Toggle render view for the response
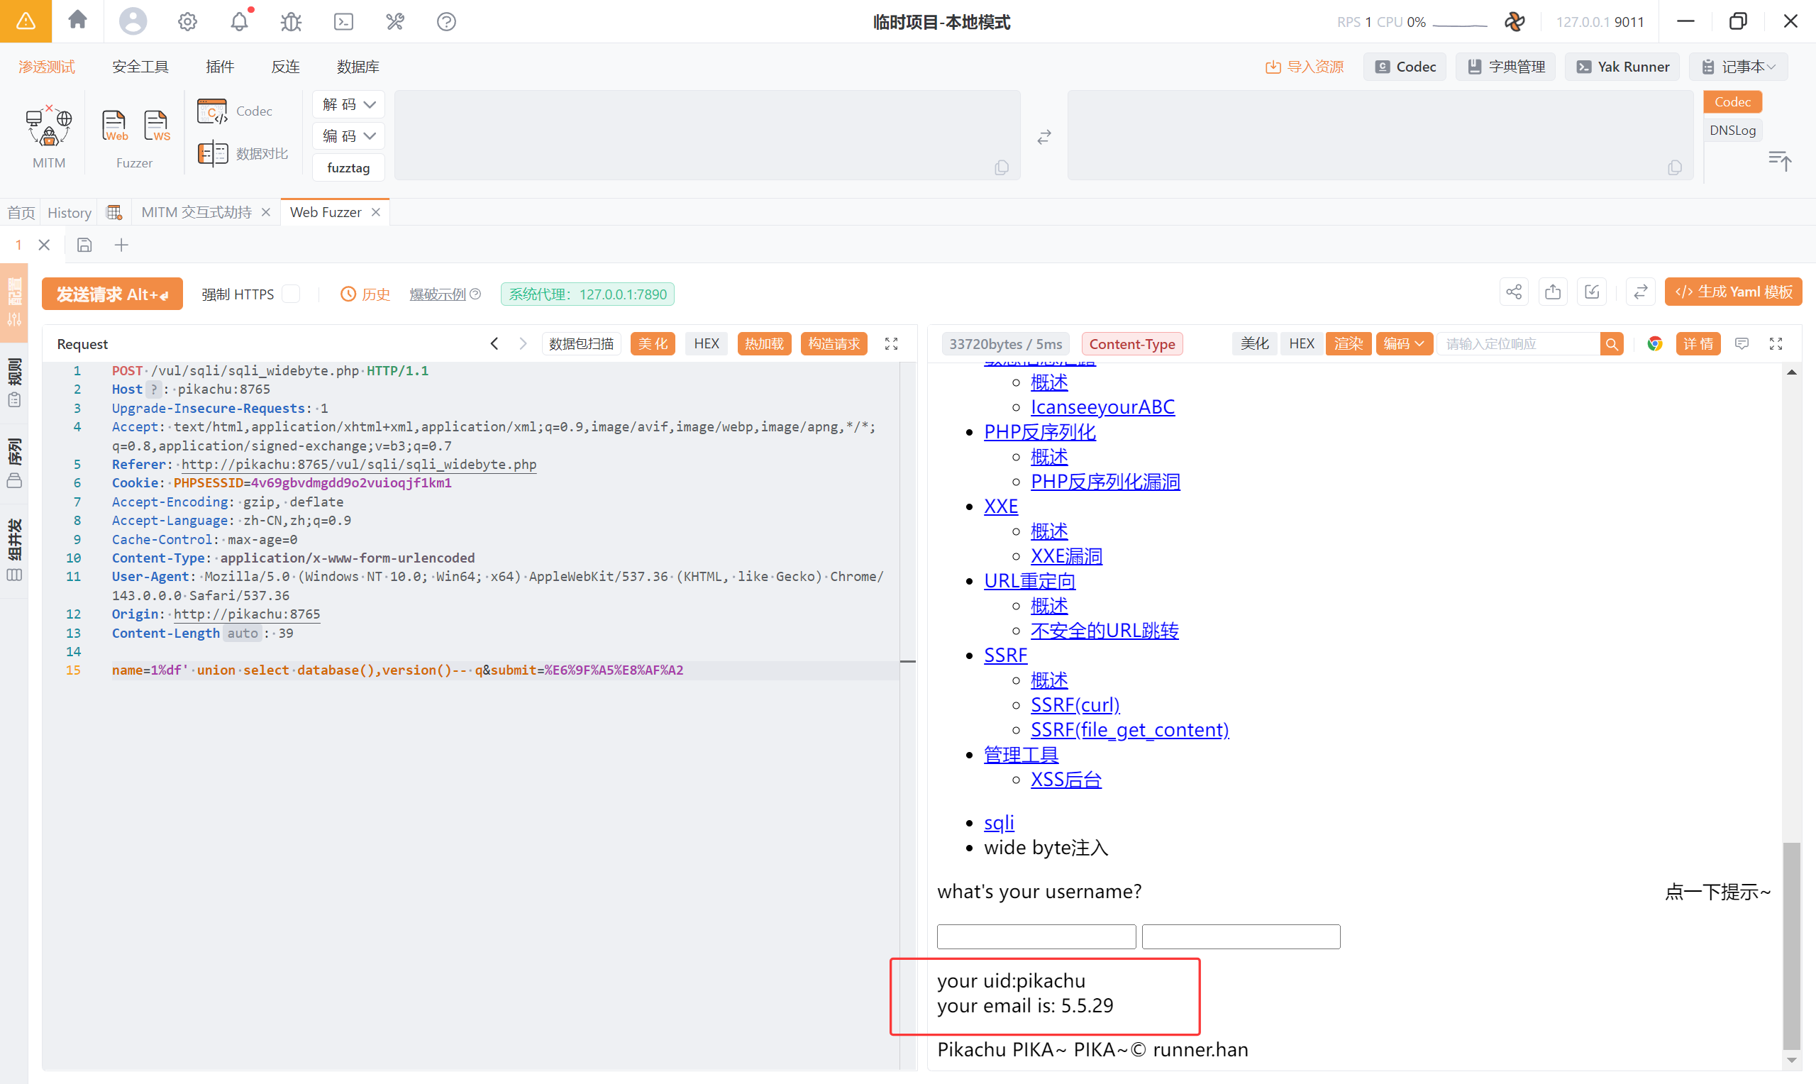Viewport: 1816px width, 1084px height. 1348,343
